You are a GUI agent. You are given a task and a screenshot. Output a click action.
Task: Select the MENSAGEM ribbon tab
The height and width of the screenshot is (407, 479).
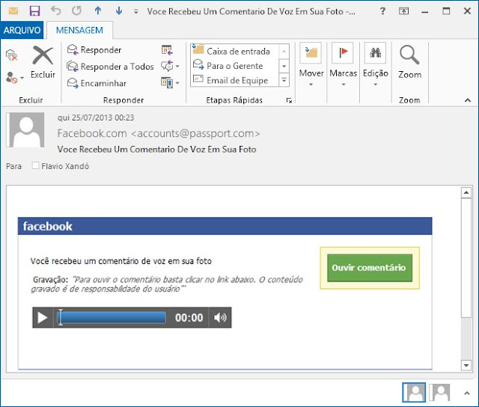click(x=79, y=30)
